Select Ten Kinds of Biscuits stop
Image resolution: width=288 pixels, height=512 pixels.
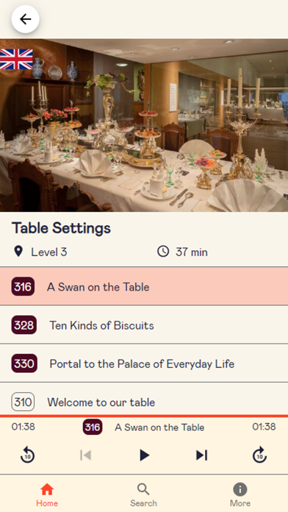[x=144, y=325]
